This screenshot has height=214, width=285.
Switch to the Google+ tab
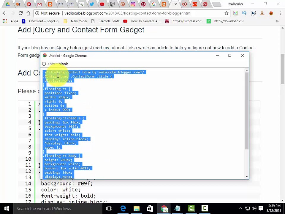205,4
